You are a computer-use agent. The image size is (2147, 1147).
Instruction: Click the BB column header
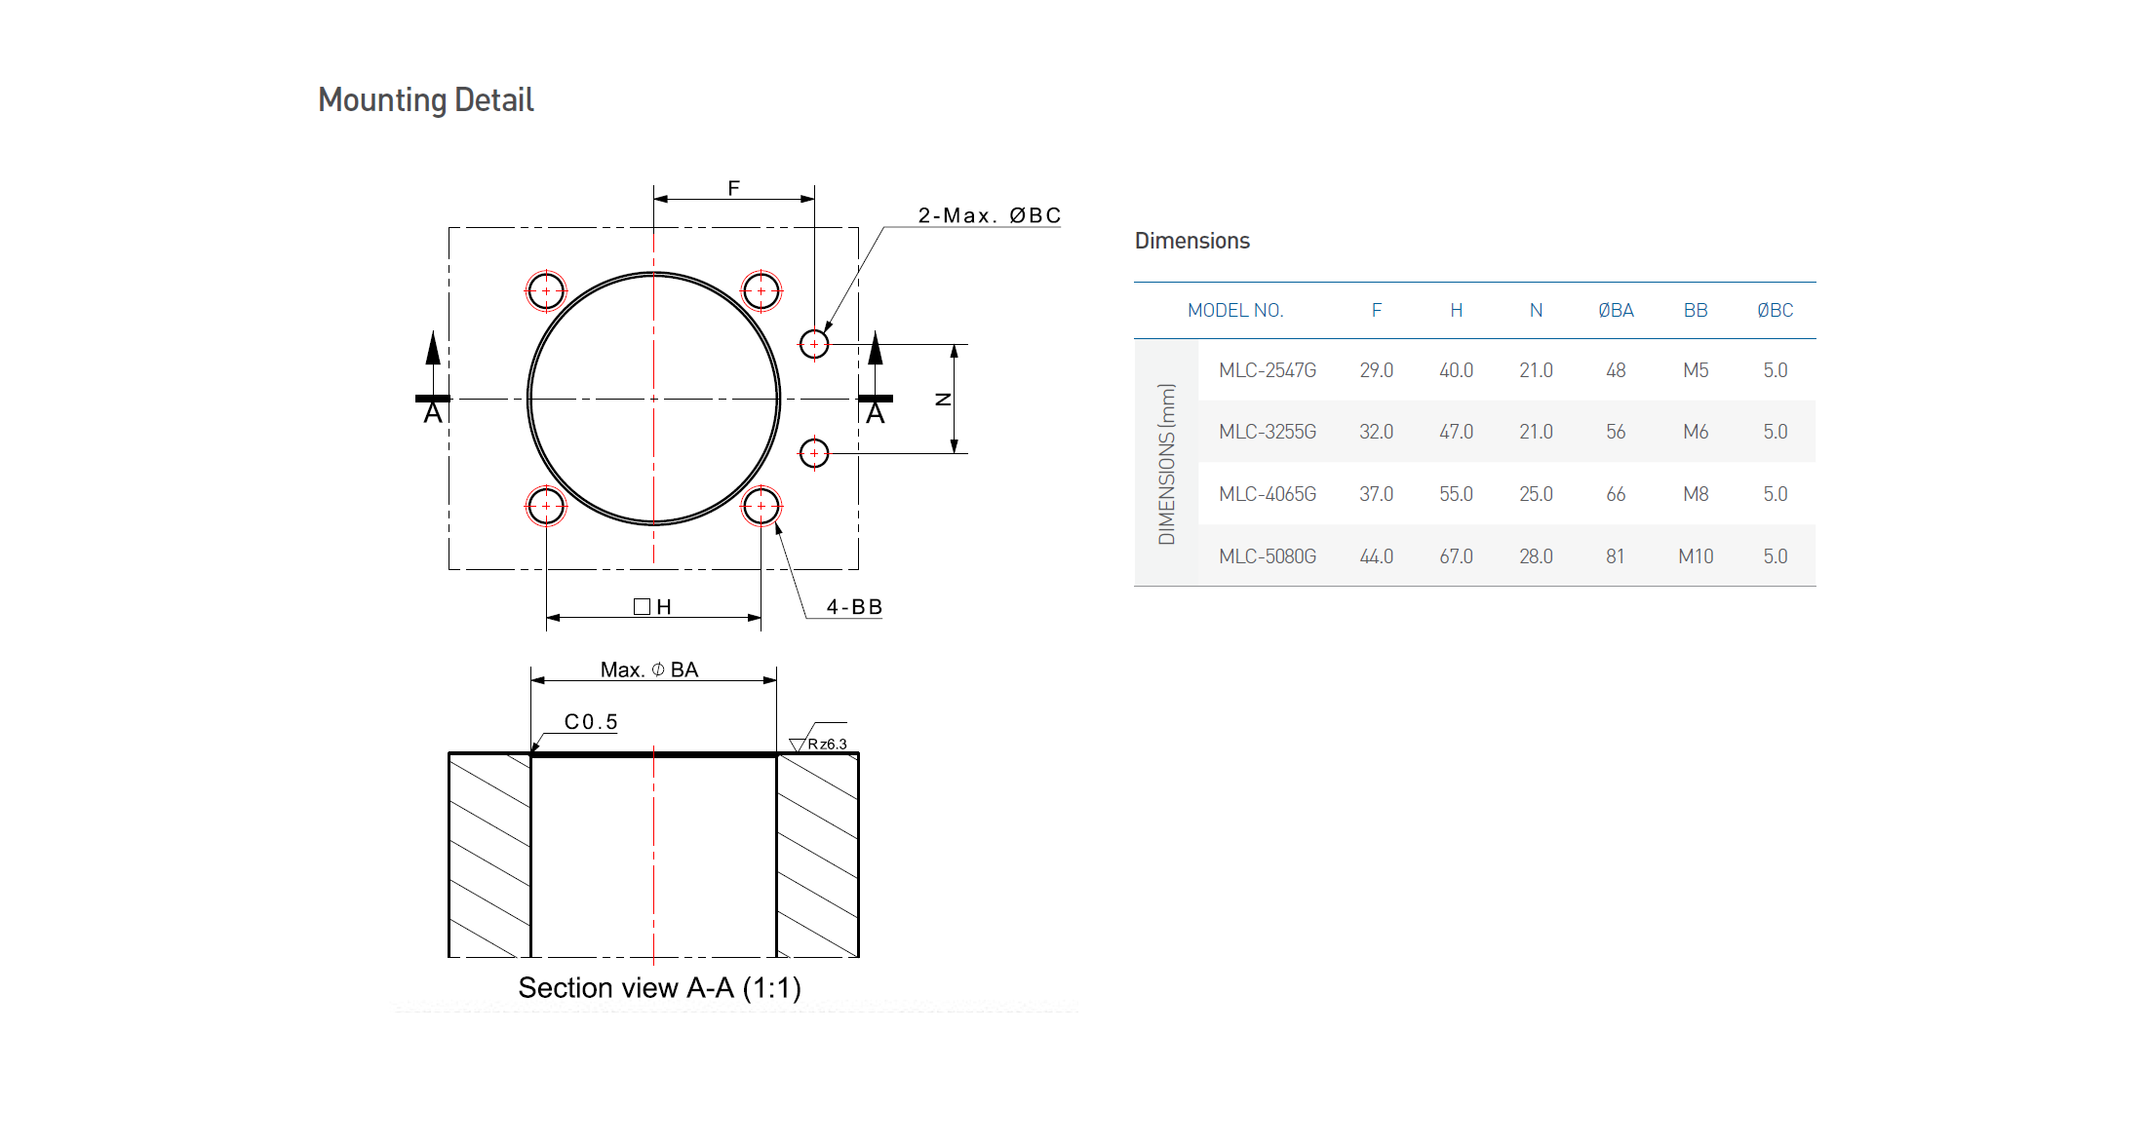1695,310
